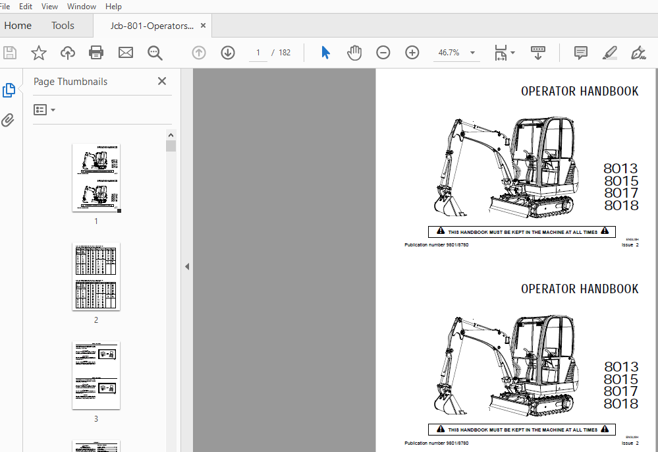Image resolution: width=658 pixels, height=452 pixels.
Task: Expand fit page options dropdown arrow
Action: coord(513,53)
